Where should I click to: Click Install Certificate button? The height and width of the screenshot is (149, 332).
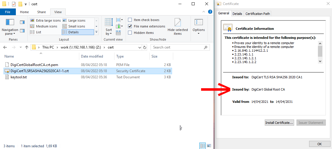(x=279, y=123)
